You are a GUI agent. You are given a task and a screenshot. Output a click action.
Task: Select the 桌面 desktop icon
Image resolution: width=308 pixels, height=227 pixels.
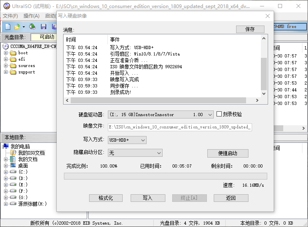(13, 166)
